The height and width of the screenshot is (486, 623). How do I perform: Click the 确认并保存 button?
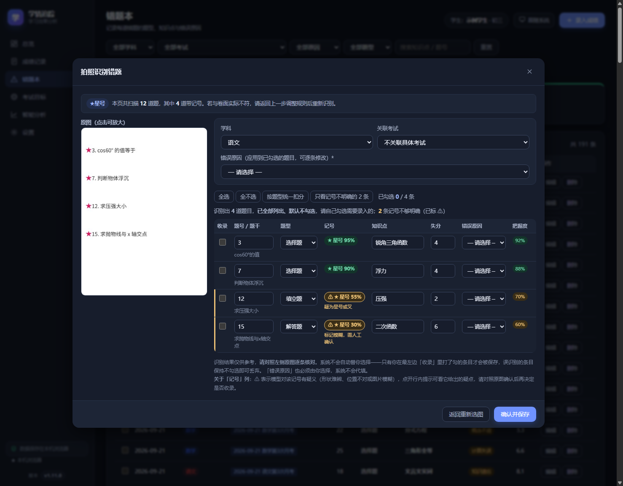pos(515,414)
